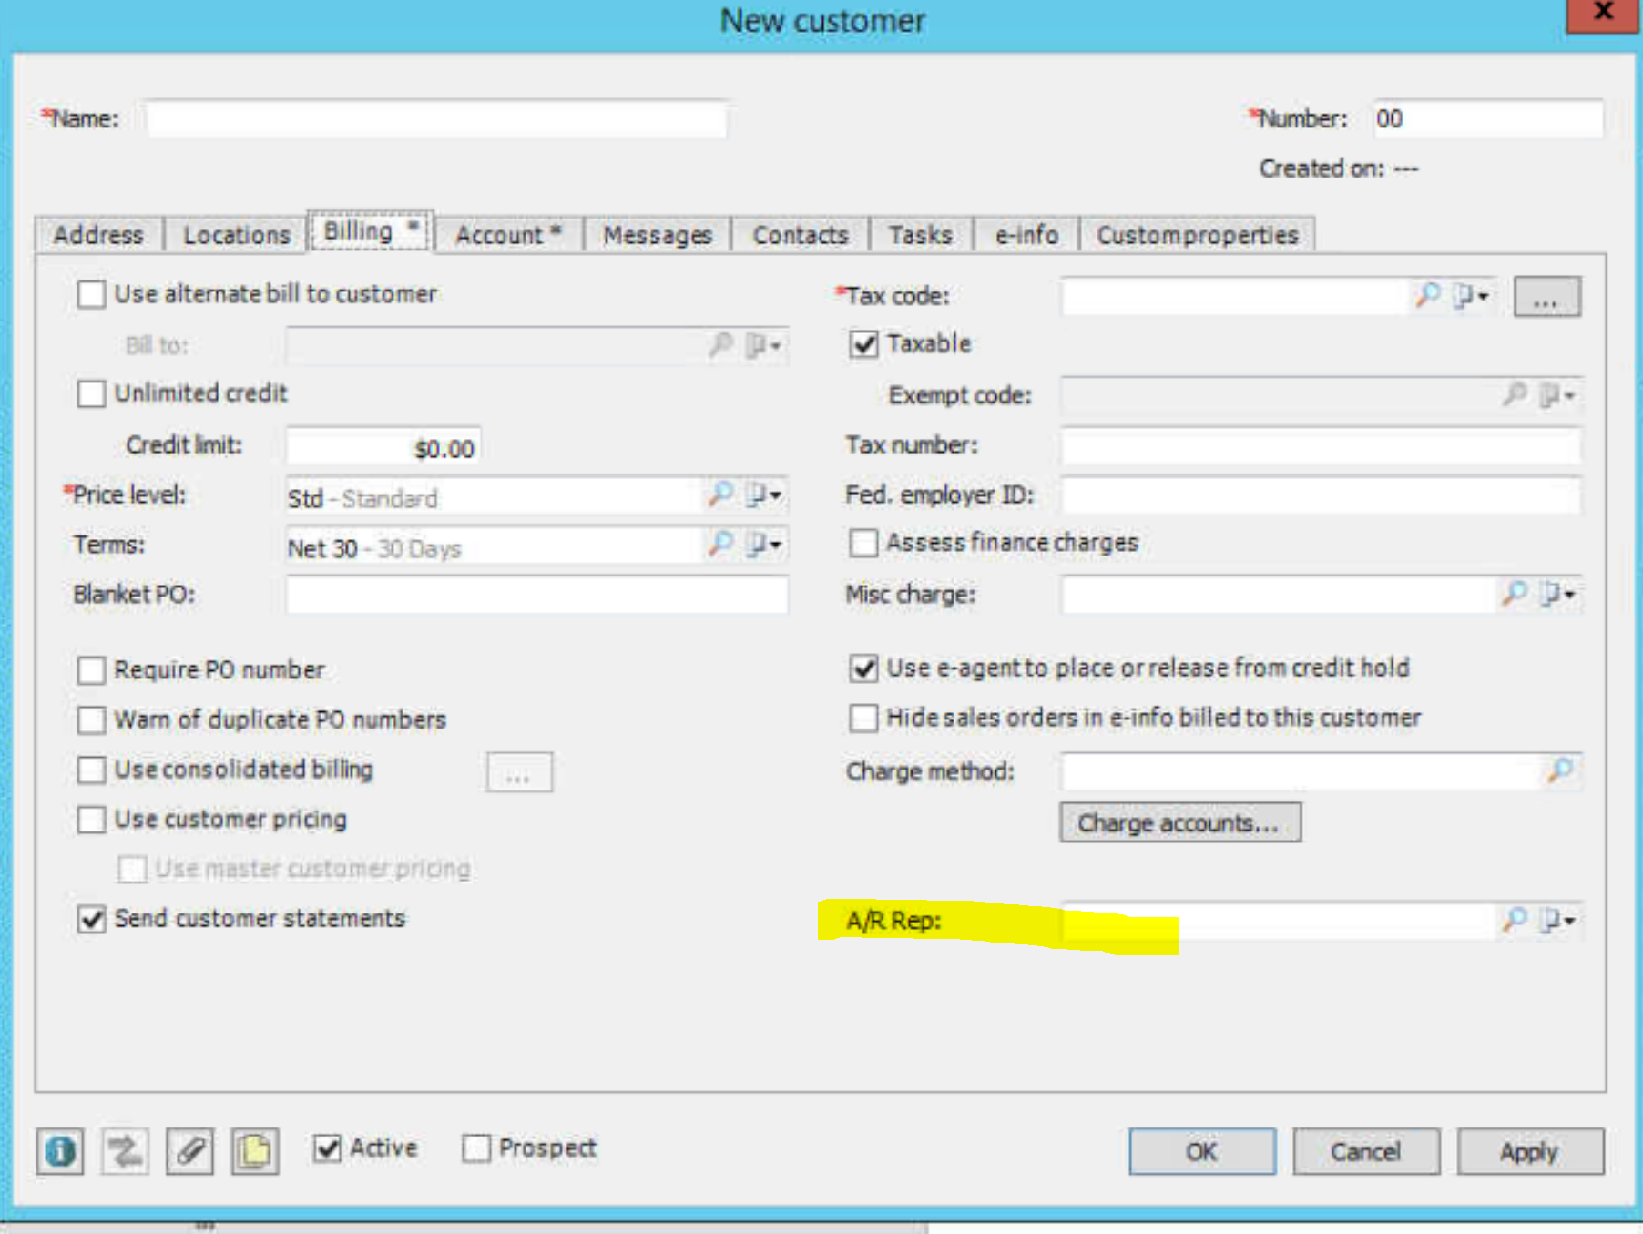Click the customer Name field
This screenshot has height=1234, width=1643.
click(436, 118)
